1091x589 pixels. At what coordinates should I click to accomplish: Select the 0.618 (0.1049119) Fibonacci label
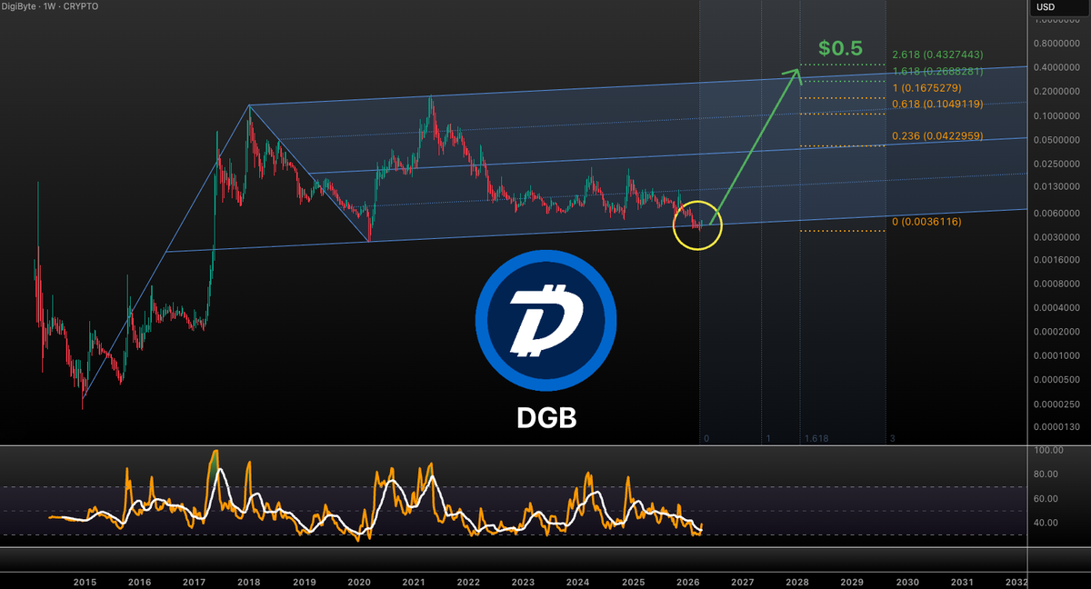pos(937,104)
